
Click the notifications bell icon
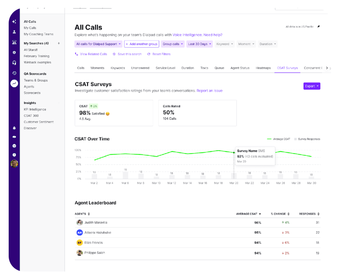point(14,128)
